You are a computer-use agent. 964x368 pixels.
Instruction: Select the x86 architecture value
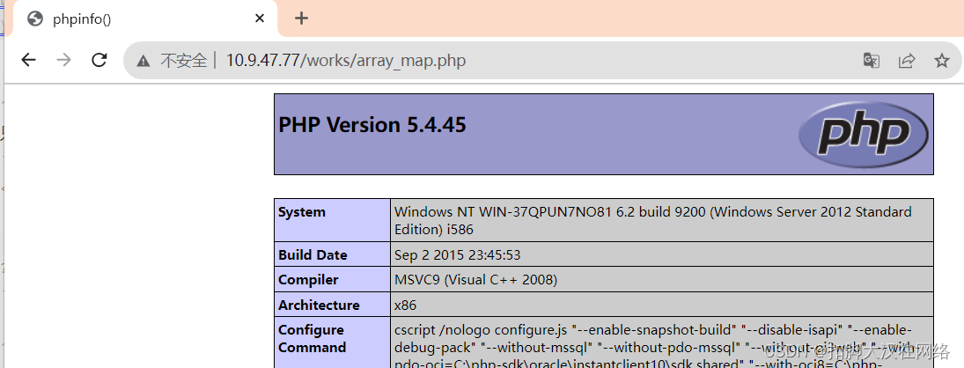coord(405,305)
